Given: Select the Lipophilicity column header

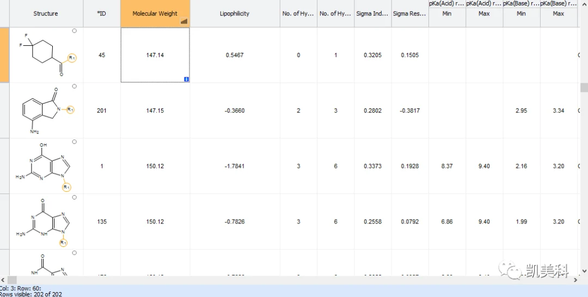Looking at the screenshot, I should click(x=235, y=14).
